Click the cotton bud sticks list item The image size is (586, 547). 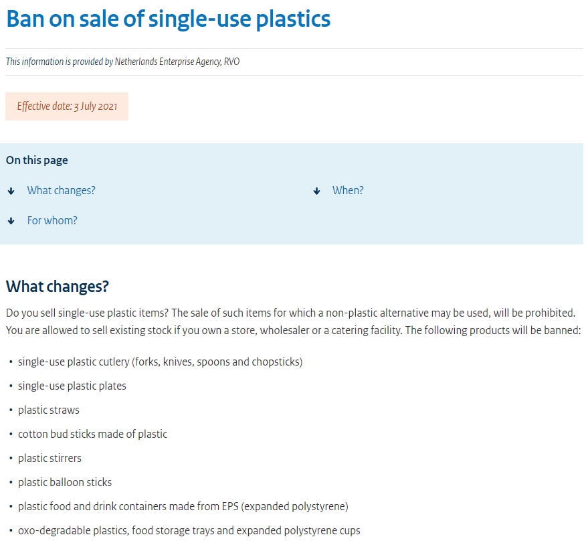(x=92, y=435)
